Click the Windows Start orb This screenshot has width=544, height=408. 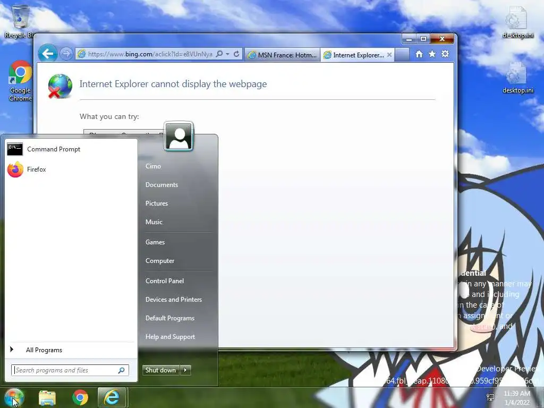pyautogui.click(x=14, y=397)
